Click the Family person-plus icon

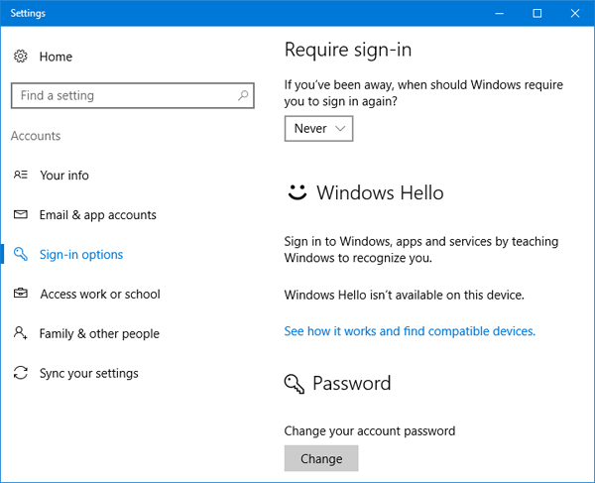[x=21, y=334]
